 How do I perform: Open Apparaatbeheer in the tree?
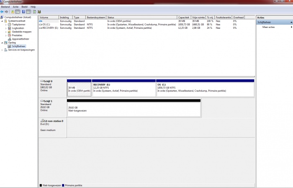pyautogui.click(x=21, y=39)
